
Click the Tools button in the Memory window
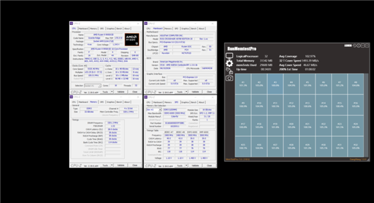coord(105,165)
